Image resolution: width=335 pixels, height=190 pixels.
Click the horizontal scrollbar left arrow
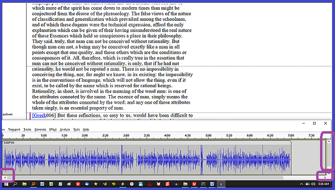[5, 177]
